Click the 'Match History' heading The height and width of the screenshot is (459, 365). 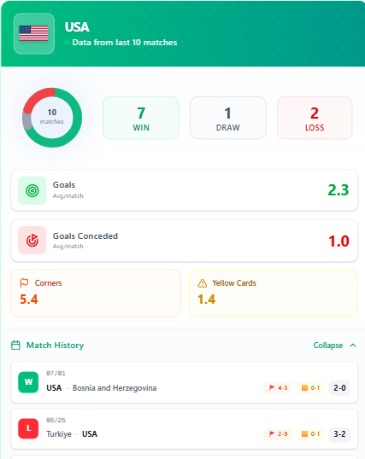click(x=56, y=346)
